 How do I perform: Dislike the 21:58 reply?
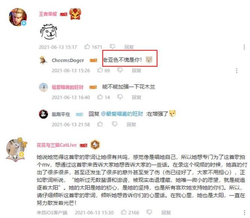click(x=114, y=124)
